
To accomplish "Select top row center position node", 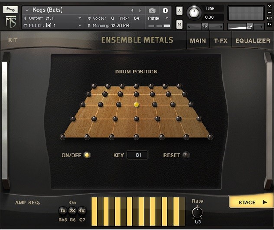I will tap(136, 86).
